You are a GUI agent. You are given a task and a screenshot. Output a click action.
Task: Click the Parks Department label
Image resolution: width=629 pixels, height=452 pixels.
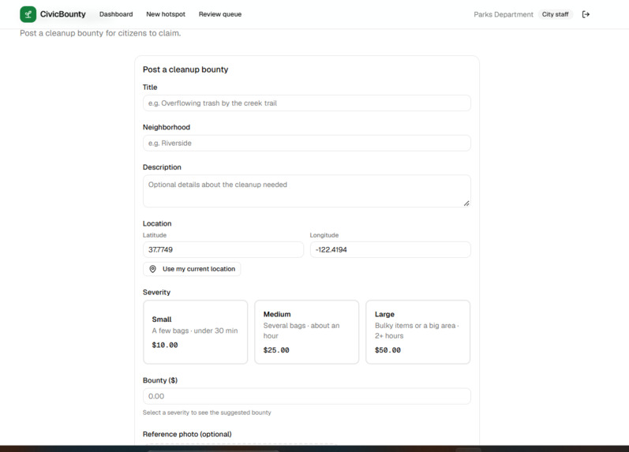(x=504, y=14)
